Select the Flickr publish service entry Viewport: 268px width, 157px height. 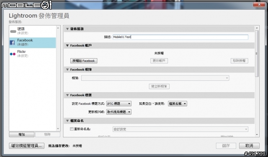tap(33, 54)
